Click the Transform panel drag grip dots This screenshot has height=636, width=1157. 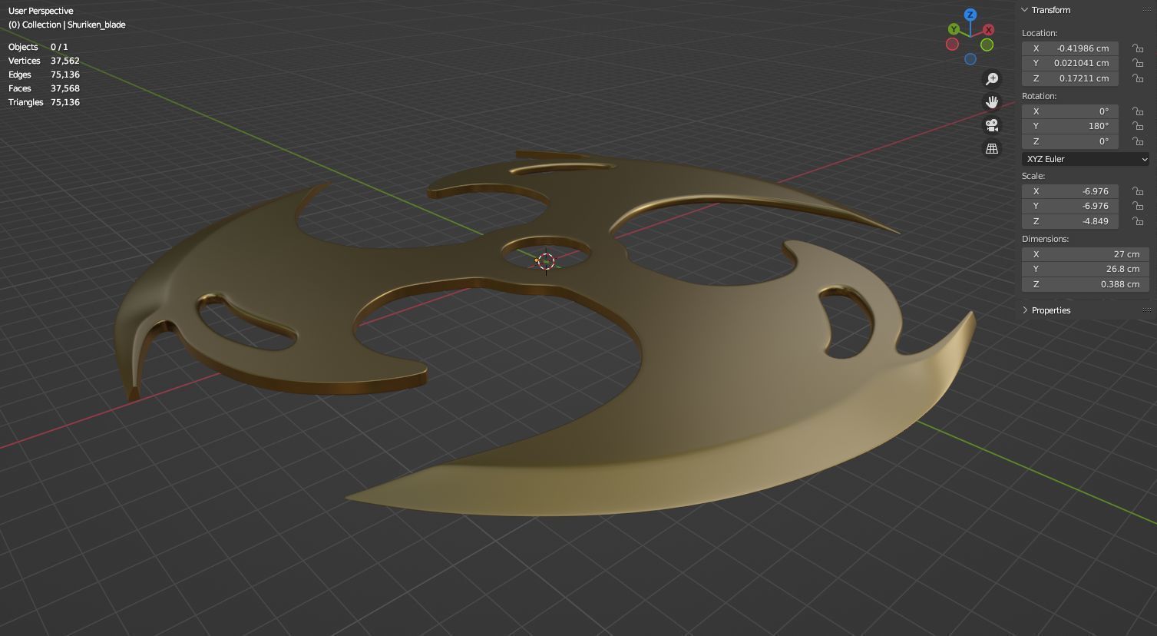coord(1147,10)
